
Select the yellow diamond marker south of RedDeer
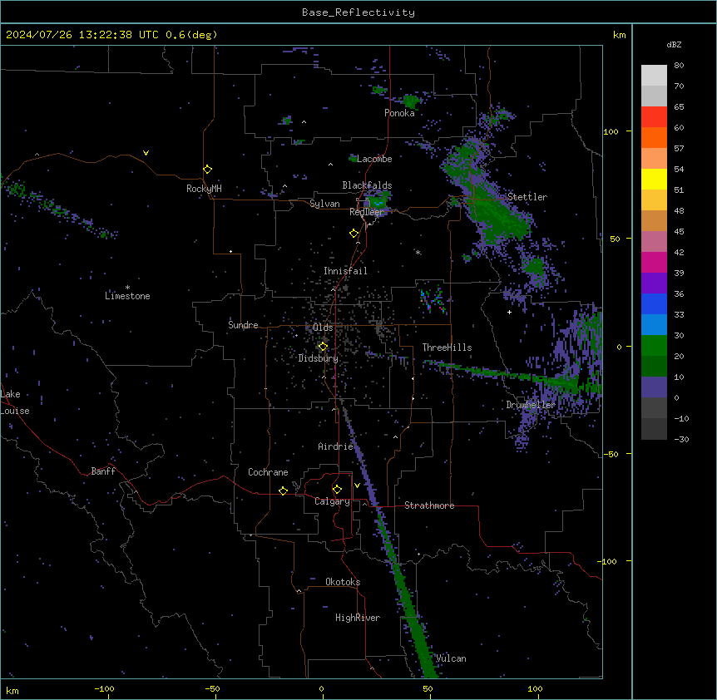[354, 234]
